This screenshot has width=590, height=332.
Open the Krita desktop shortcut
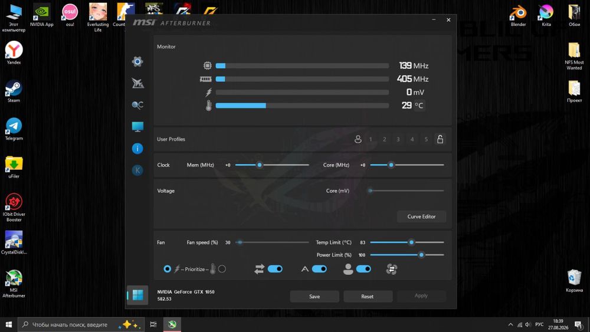[x=546, y=16]
